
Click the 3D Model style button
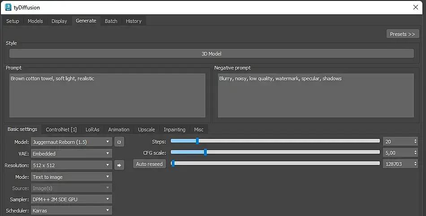coord(211,53)
